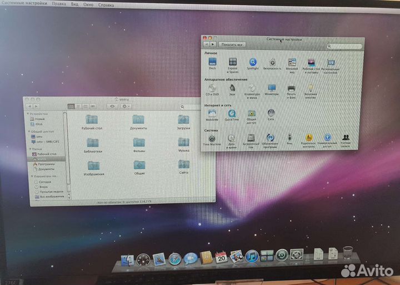This screenshot has height=285, width=400.
Task: Select the Фильмы folder in Finder
Action: coord(139,145)
